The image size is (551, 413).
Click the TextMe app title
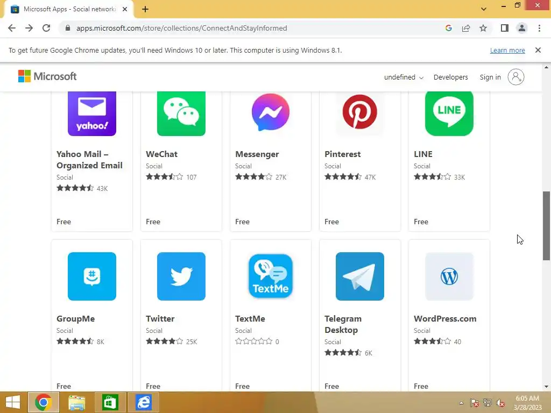point(250,319)
